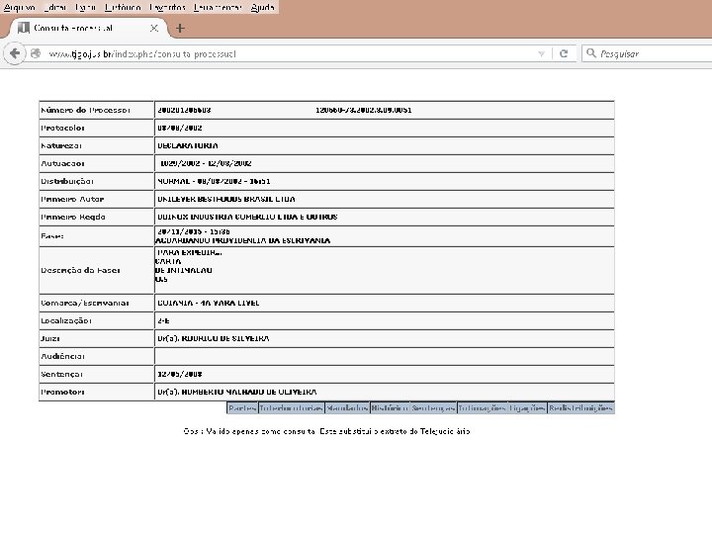The width and height of the screenshot is (712, 534).
Task: Click the Primeiro Autor label
Action: tap(72, 199)
